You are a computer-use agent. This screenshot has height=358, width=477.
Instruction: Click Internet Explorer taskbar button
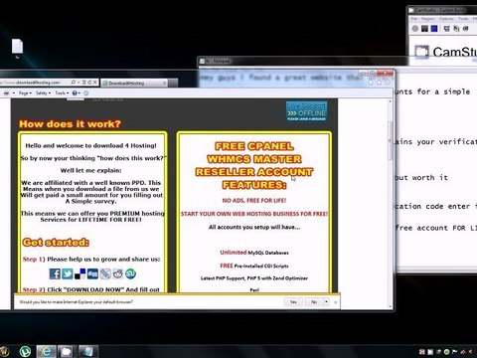point(46,351)
